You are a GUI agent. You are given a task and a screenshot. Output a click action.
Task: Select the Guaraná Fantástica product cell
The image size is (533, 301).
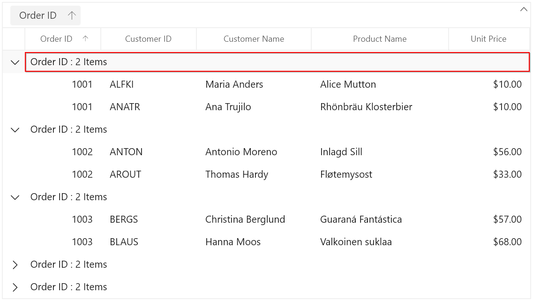(x=380, y=219)
